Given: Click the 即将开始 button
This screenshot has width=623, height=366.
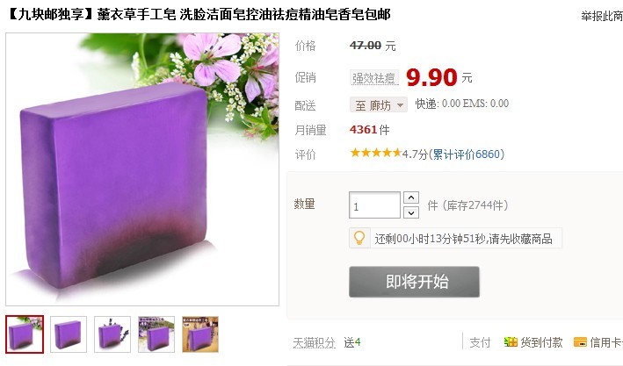Looking at the screenshot, I should [414, 282].
